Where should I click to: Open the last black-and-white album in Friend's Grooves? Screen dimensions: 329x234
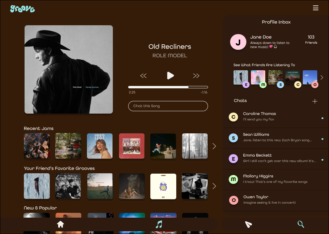[195, 186]
